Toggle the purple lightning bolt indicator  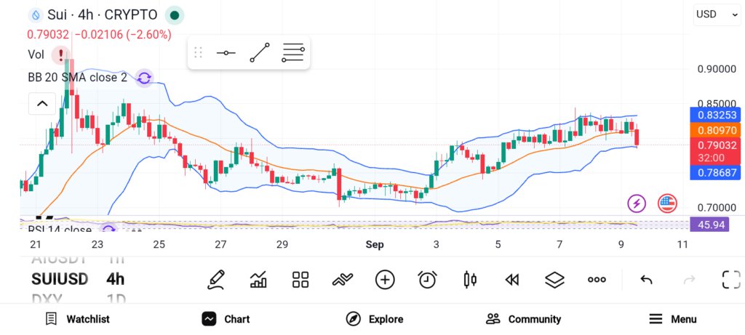[637, 203]
